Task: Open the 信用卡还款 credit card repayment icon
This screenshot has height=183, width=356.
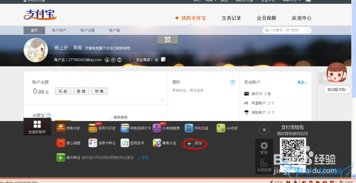Action: tap(93, 128)
